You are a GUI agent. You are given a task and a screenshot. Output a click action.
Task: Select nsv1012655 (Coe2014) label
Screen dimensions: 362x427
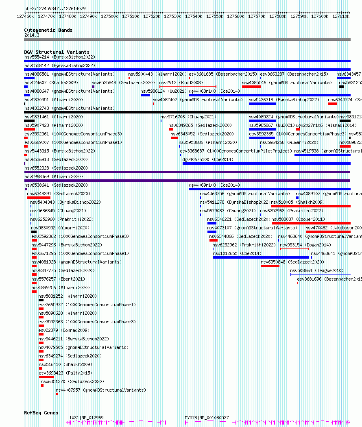point(237,253)
